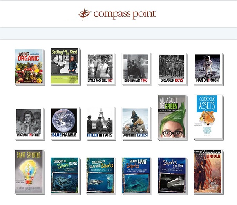
Task: Click the Compass Point logo
Action: pos(117,14)
